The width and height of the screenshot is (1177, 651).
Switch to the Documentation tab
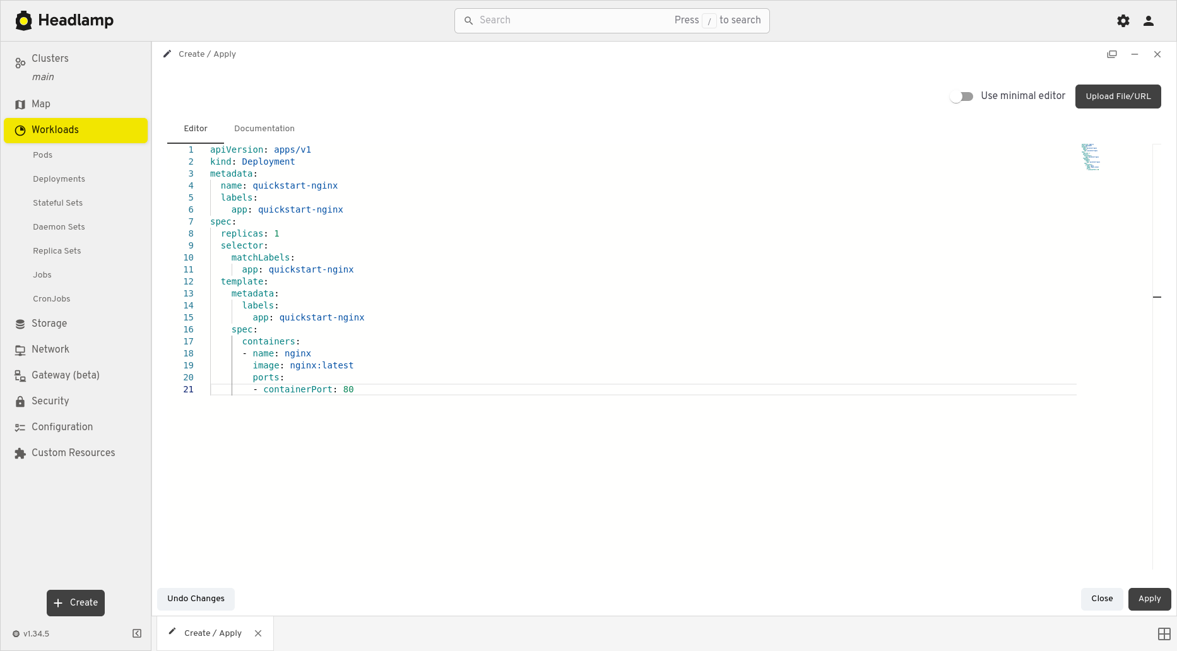[x=264, y=128]
